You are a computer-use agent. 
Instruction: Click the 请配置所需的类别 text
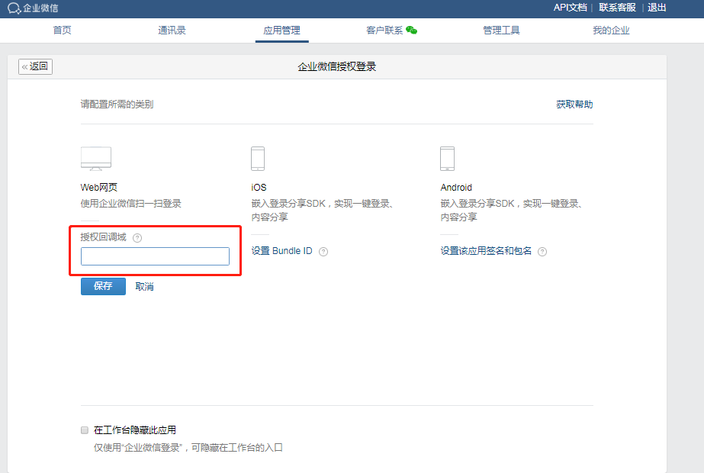coord(117,105)
